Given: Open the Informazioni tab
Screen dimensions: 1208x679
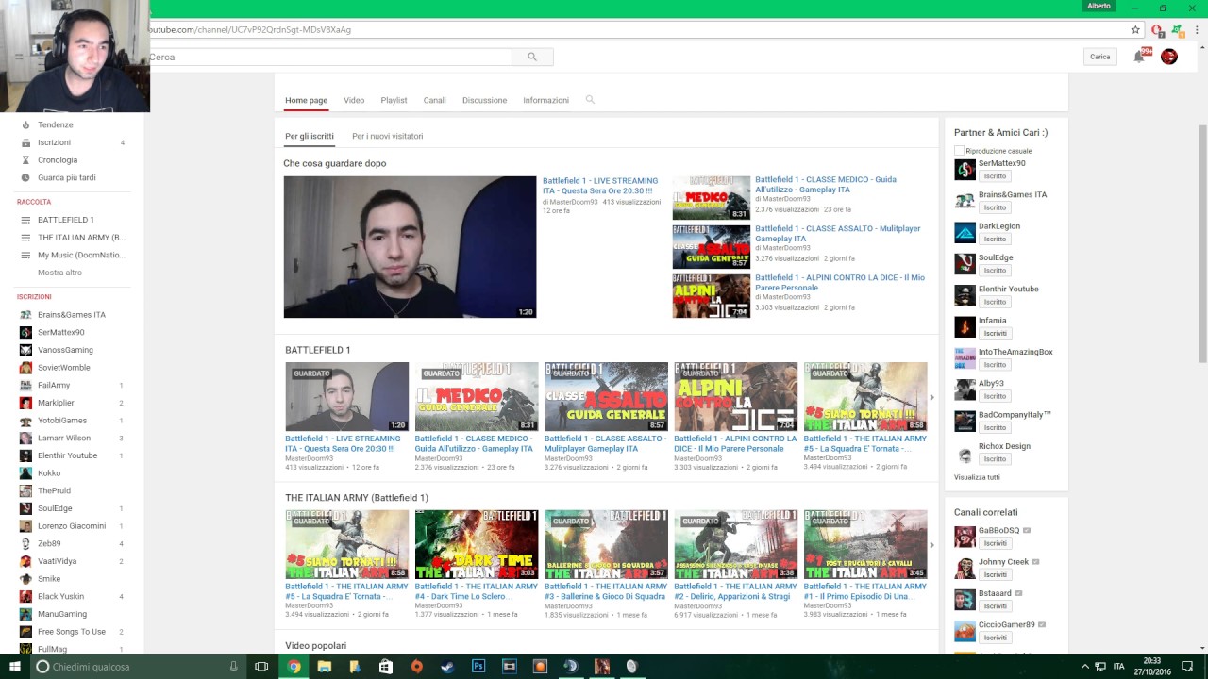Looking at the screenshot, I should (545, 100).
